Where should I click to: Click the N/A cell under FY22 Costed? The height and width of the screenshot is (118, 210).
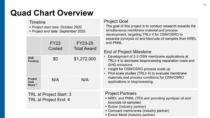[x=55, y=80]
